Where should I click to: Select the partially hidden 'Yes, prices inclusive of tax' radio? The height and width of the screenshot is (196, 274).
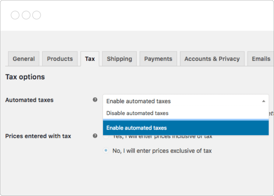[x=106, y=137]
